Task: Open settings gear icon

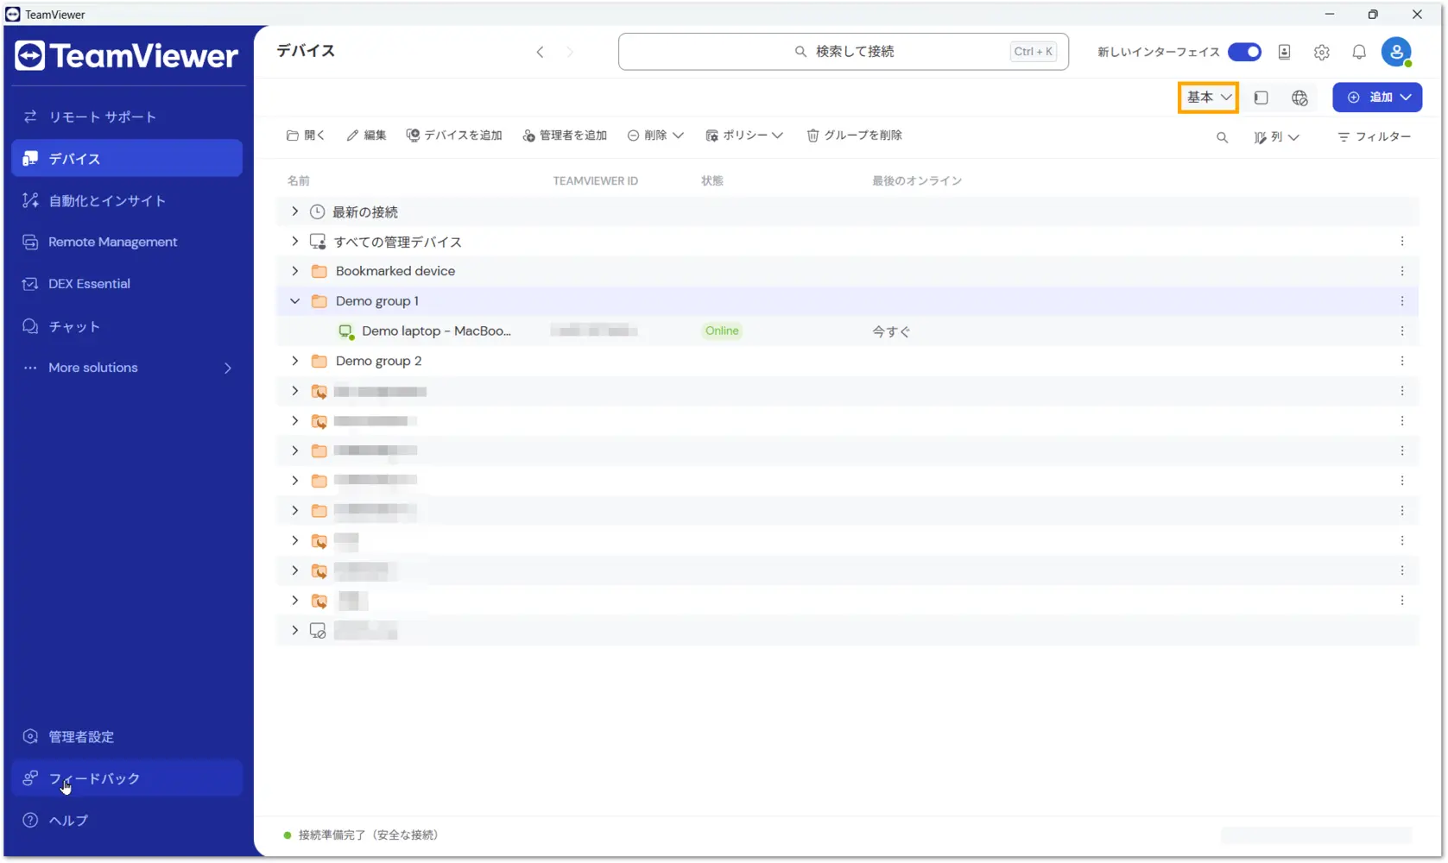Action: (1322, 52)
